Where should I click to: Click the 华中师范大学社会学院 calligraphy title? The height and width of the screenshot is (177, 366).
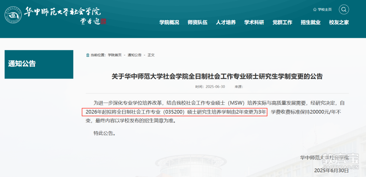pyautogui.click(x=63, y=11)
